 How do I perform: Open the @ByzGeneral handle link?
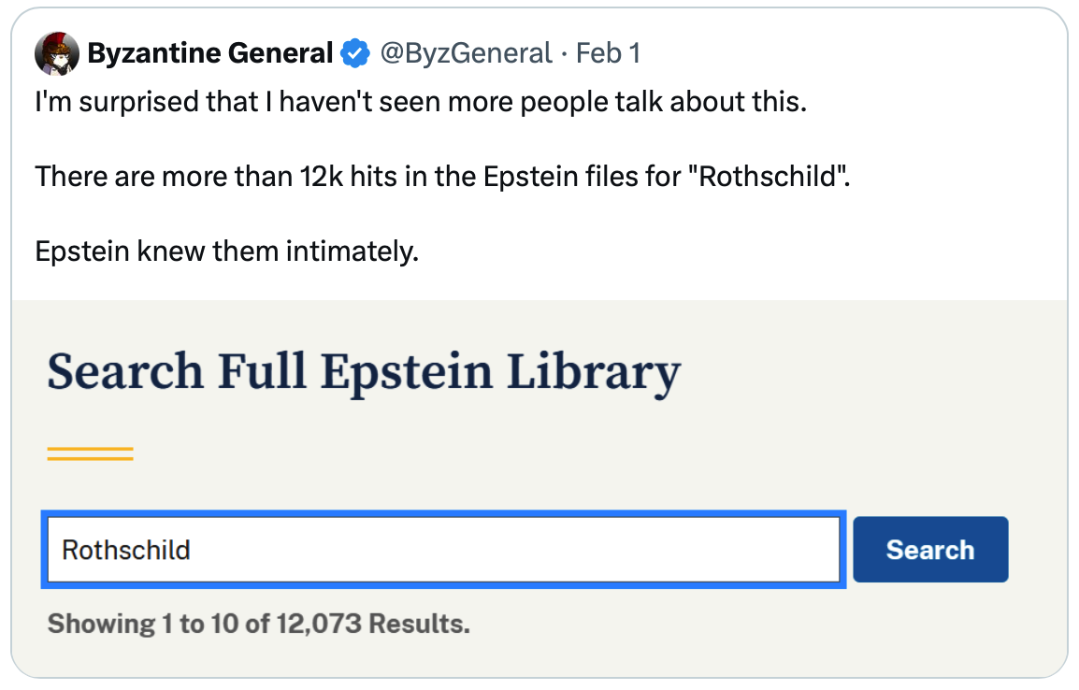[467, 53]
